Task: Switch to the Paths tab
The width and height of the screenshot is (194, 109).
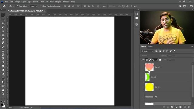Action: pyautogui.click(x=150, y=46)
